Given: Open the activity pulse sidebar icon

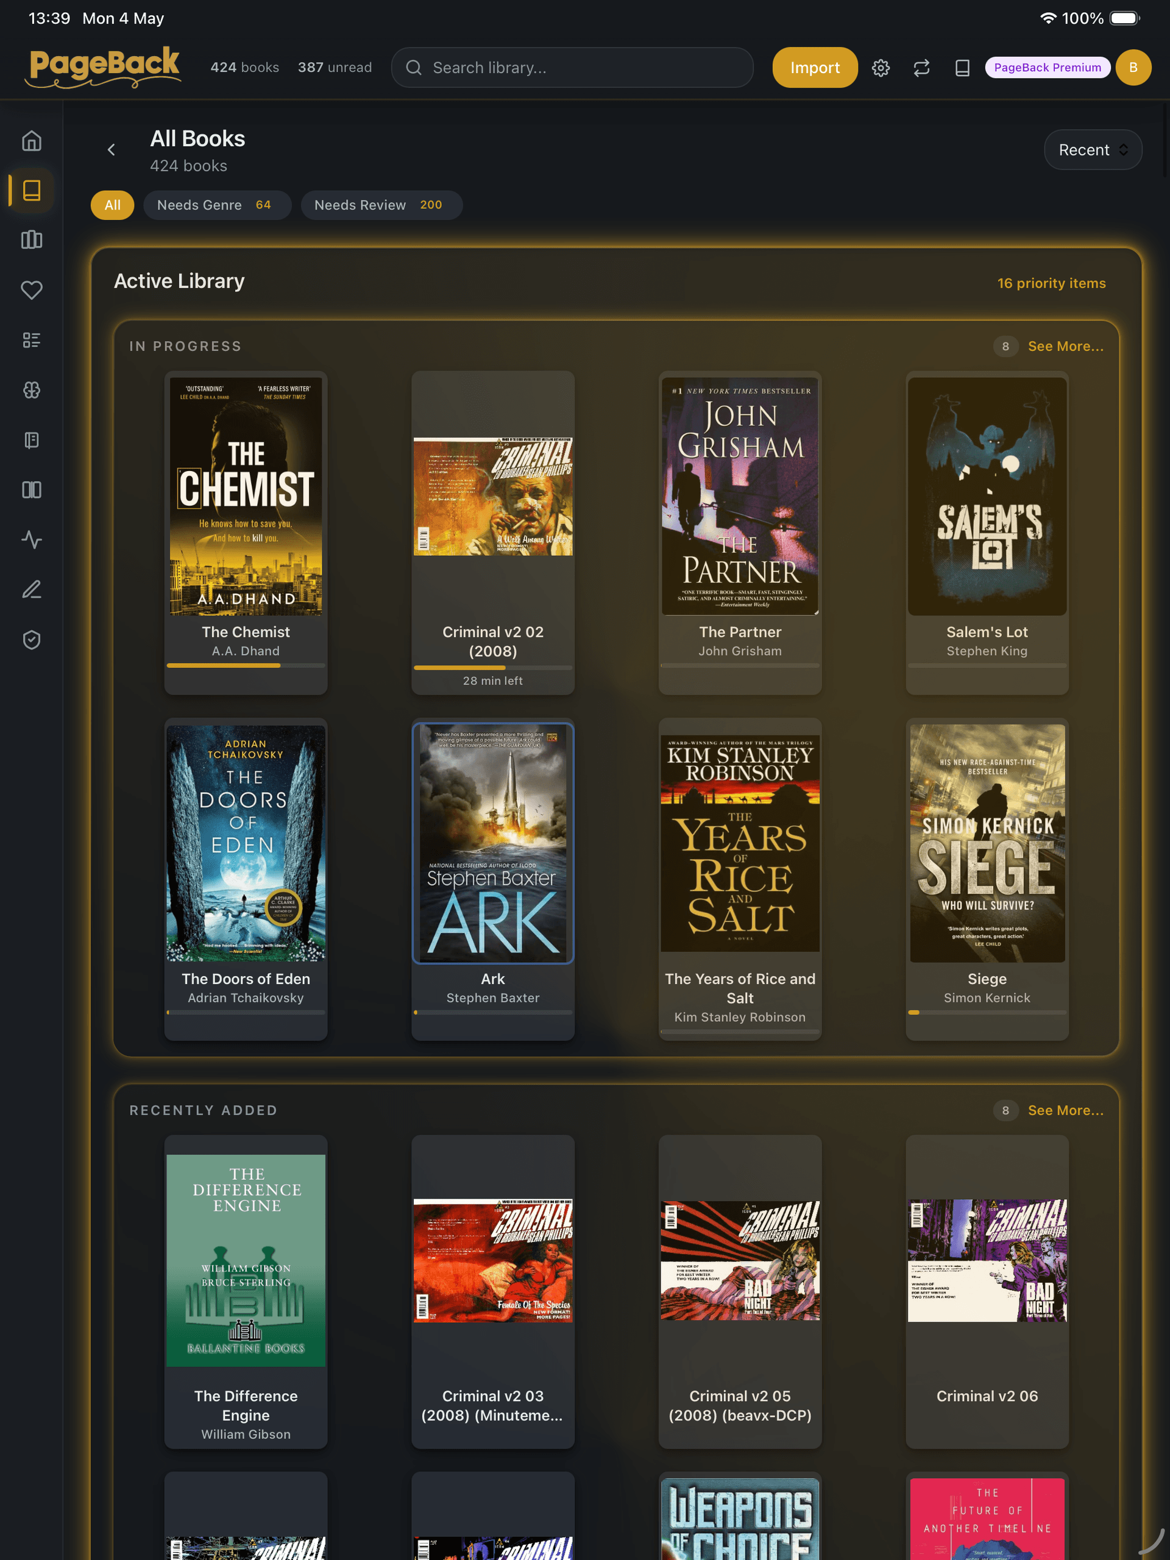Looking at the screenshot, I should 32,539.
